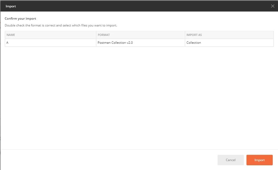Click 'v2.0' in the format column
The image size is (278, 170).
coord(129,43)
